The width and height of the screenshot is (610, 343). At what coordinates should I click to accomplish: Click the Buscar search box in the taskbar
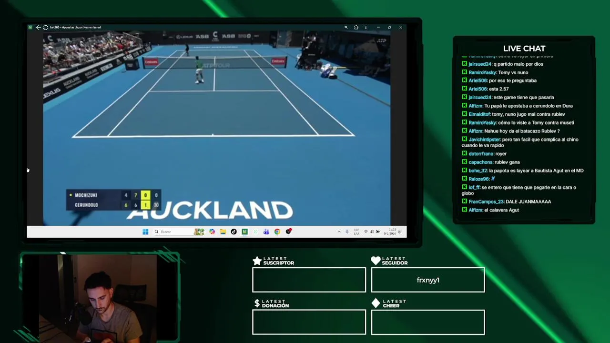click(179, 232)
